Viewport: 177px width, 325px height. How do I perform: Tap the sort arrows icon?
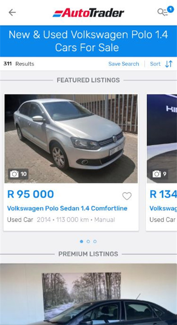[169, 64]
